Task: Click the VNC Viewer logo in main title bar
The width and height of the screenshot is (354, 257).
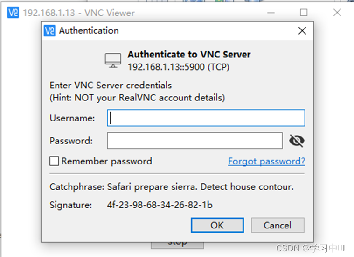Action: pos(13,13)
